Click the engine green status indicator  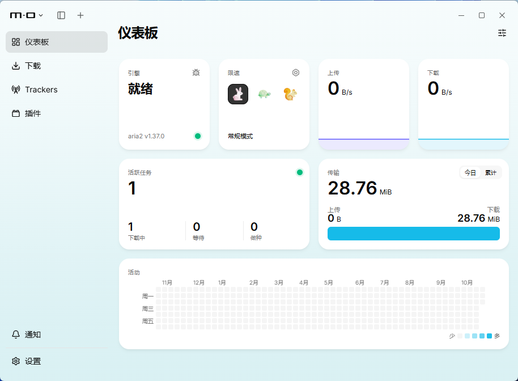[198, 136]
